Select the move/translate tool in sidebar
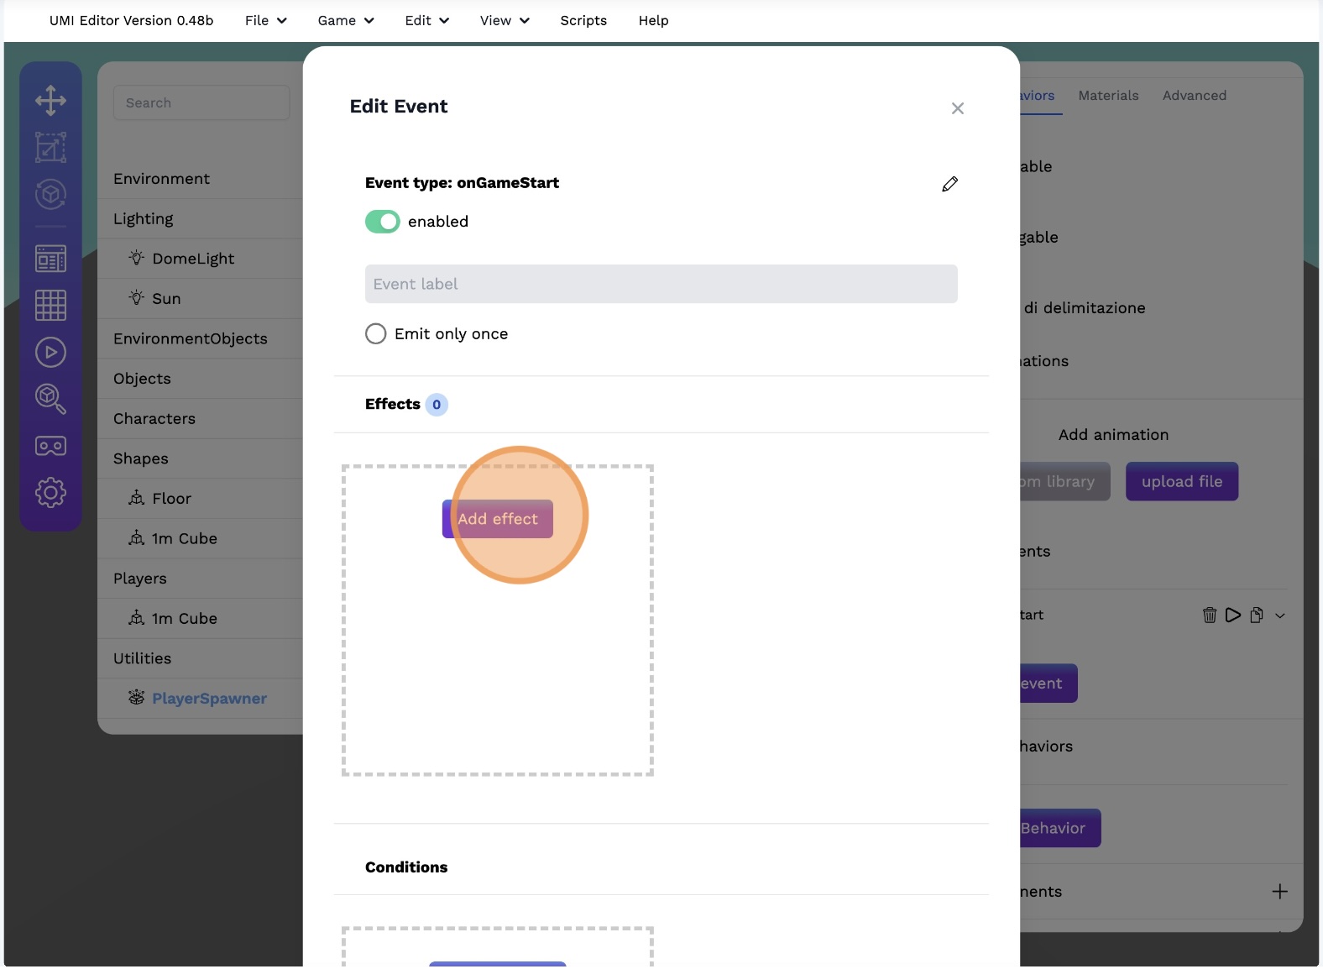Image resolution: width=1323 pixels, height=969 pixels. coord(50,101)
